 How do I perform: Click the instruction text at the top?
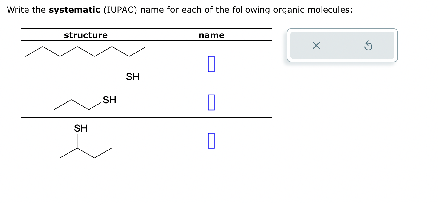[x=180, y=9]
